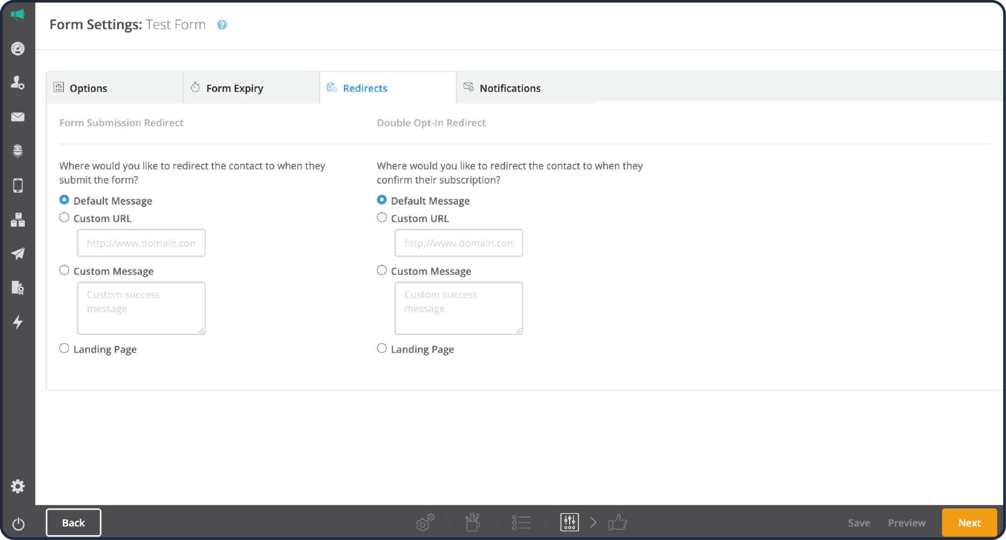Open the Form Settings help tooltip
Image resolution: width=1006 pixels, height=540 pixels.
pyautogui.click(x=222, y=25)
